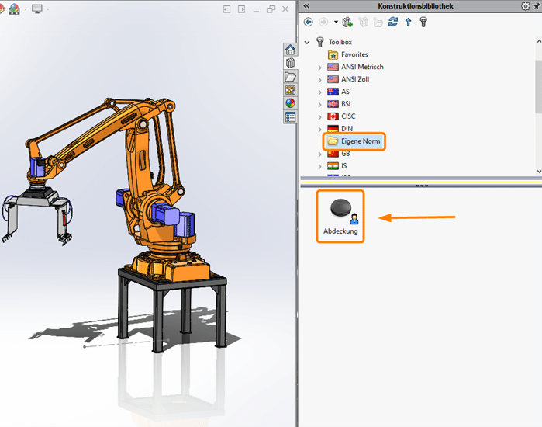
Task: Minimize the document window
Action: coord(256,10)
